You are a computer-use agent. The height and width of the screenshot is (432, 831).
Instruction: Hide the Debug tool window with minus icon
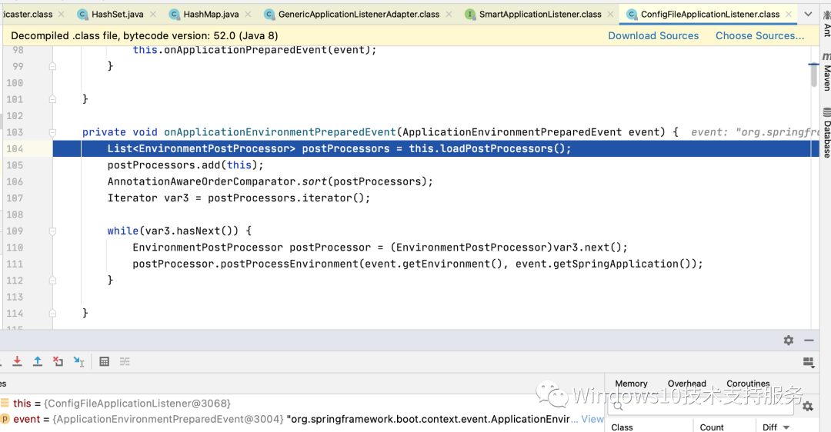pos(809,341)
